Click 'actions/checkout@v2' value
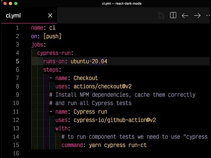This screenshot has height=158, width=211. tap(102, 86)
